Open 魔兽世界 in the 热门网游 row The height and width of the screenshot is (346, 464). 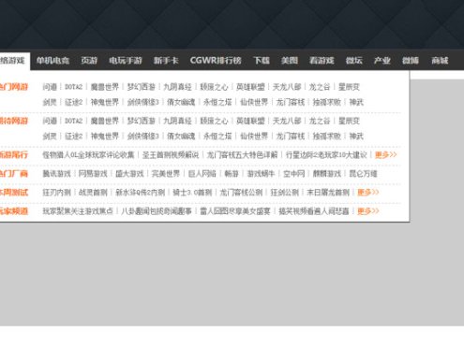(x=105, y=87)
